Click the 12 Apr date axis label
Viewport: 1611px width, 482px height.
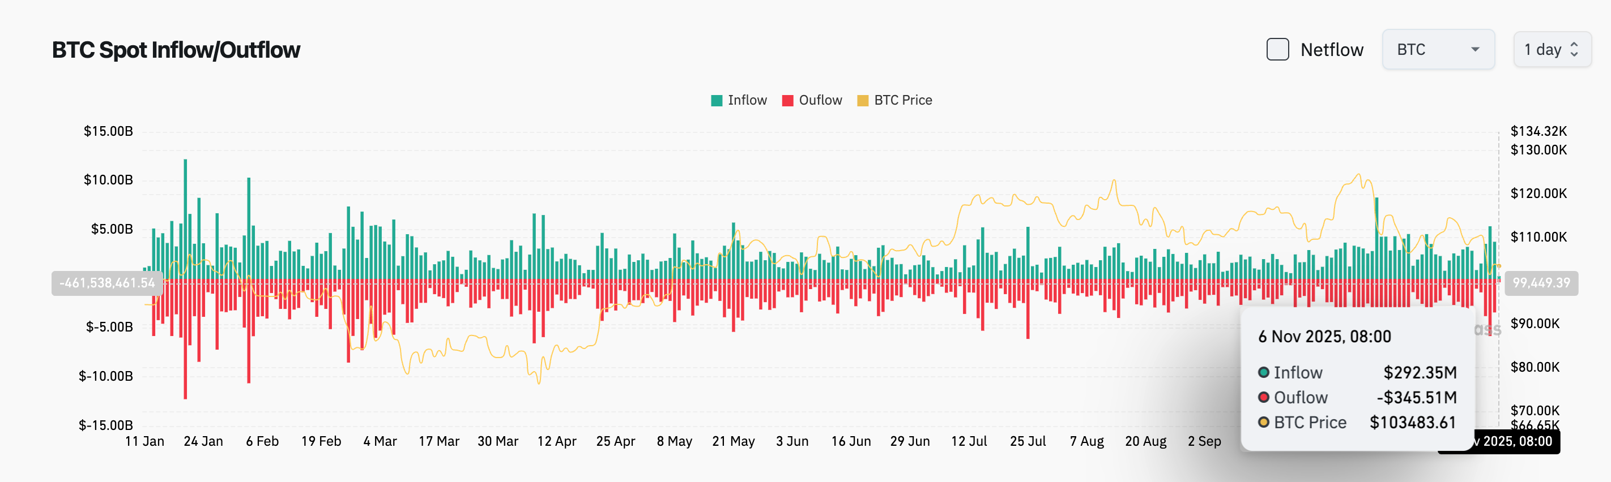tap(557, 441)
